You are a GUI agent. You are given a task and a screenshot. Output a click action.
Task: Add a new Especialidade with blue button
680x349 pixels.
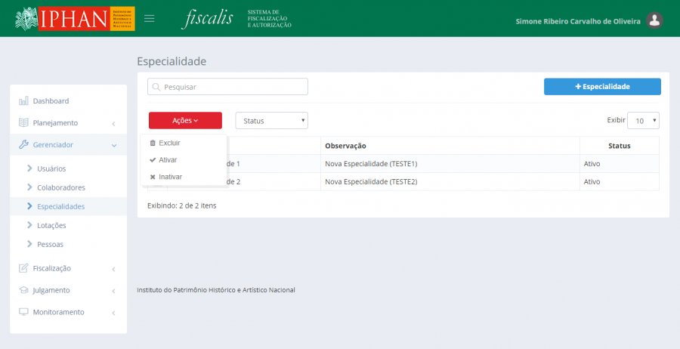click(x=602, y=87)
